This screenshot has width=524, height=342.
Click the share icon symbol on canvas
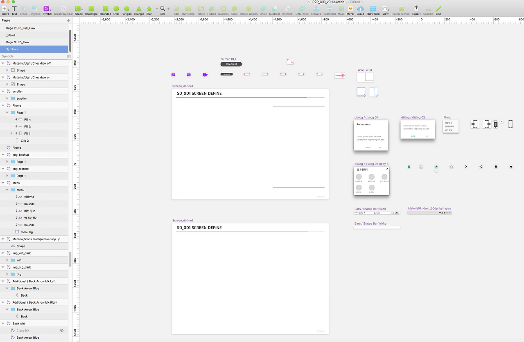click(x=481, y=167)
